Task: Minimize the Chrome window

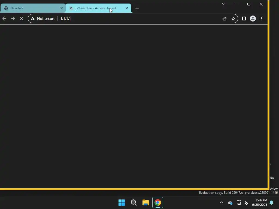Action: click(236, 4)
